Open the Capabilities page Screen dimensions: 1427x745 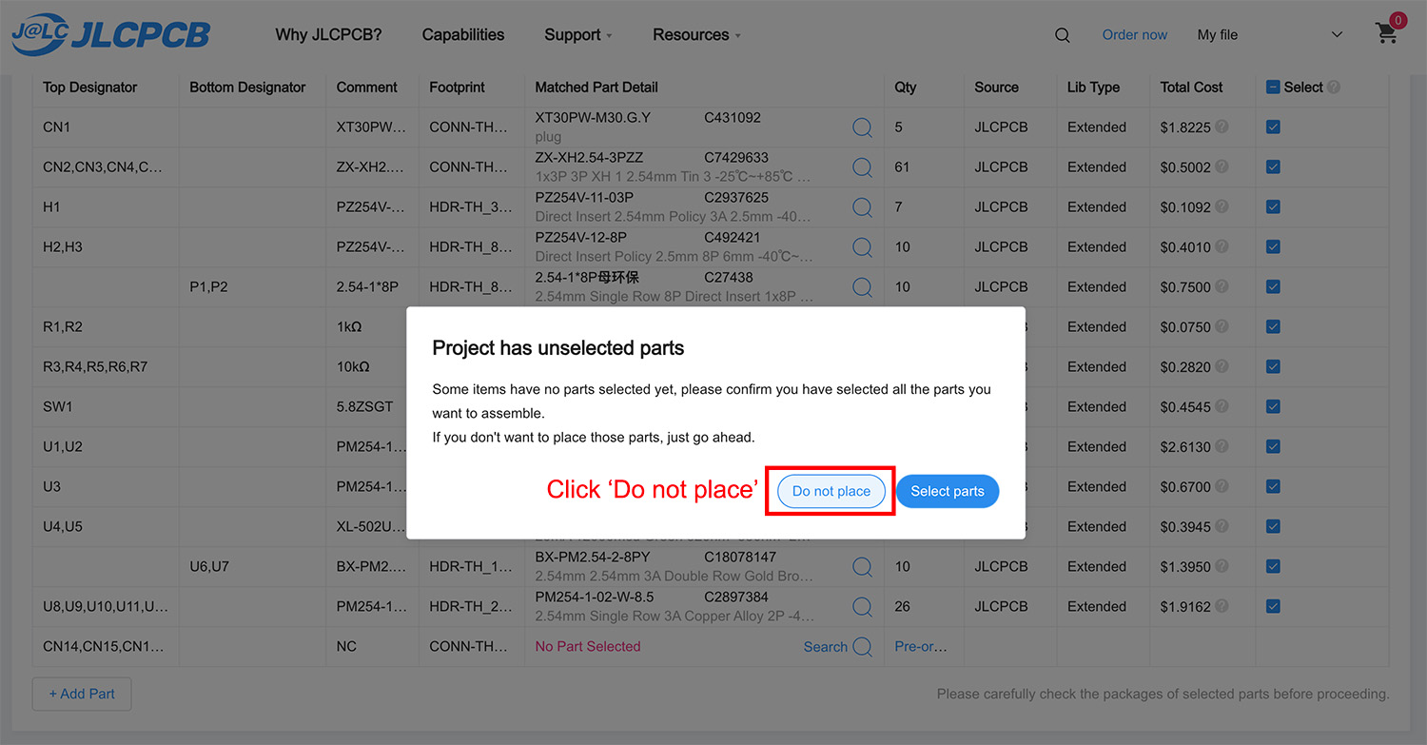click(x=463, y=34)
